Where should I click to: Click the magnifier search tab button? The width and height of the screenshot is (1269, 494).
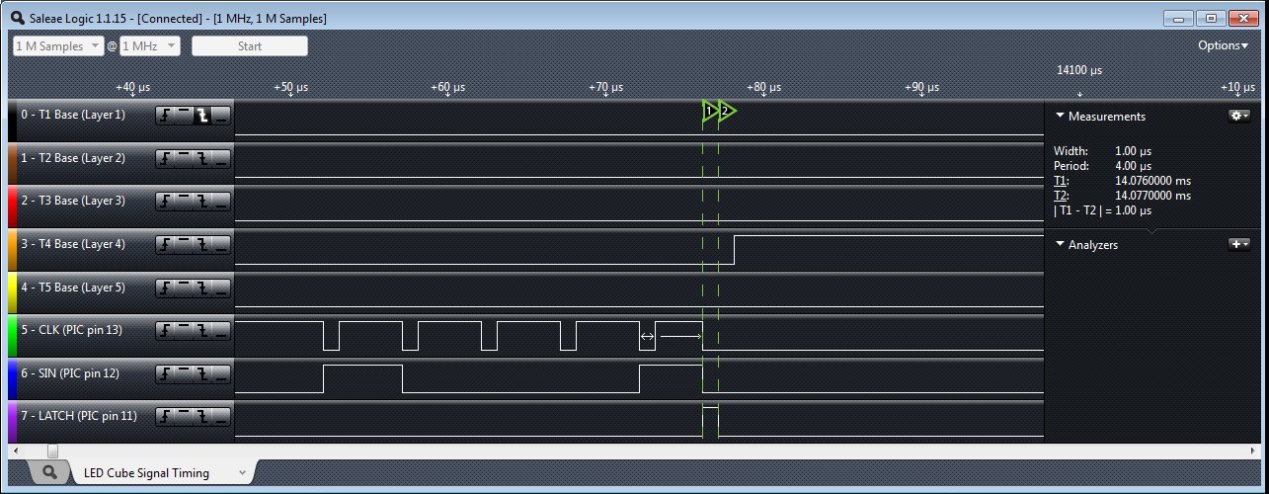click(49, 473)
